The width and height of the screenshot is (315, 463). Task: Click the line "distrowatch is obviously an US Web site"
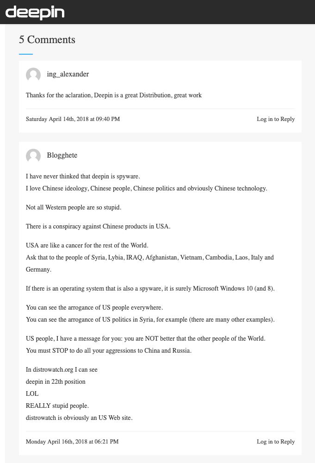pyautogui.click(x=79, y=418)
